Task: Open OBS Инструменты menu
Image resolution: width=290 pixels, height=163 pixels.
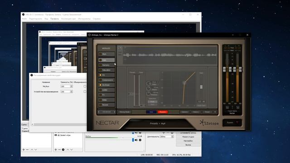Action: pos(84,19)
